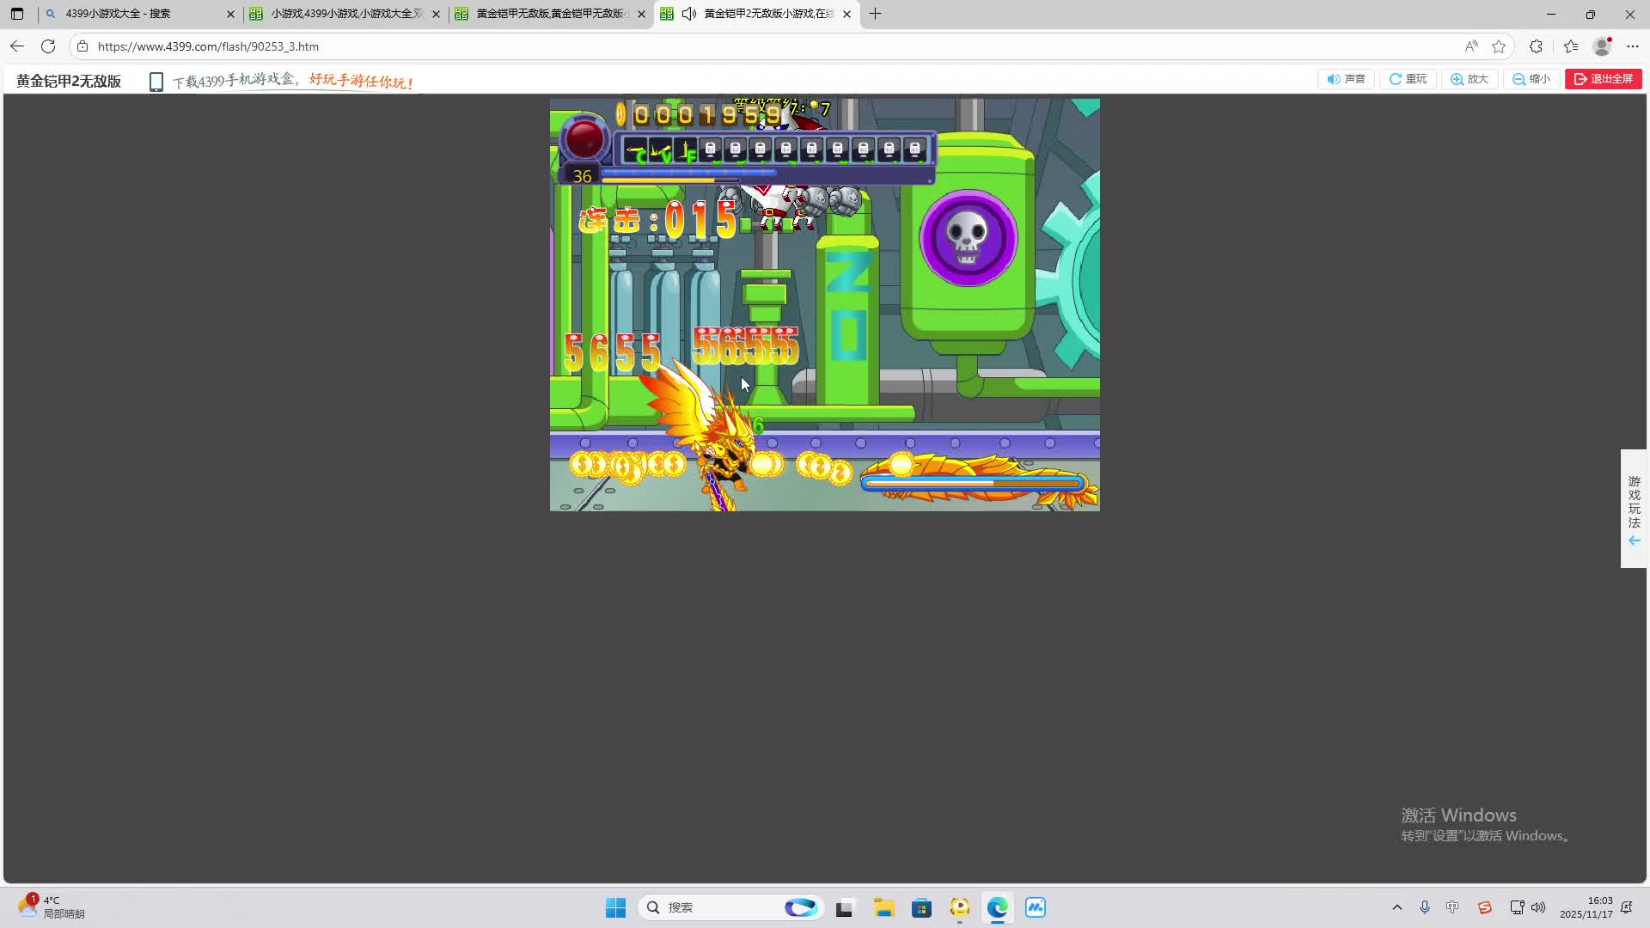This screenshot has height=928, width=1650.
Task: Shrink the game with 缩小 button
Action: pos(1531,79)
